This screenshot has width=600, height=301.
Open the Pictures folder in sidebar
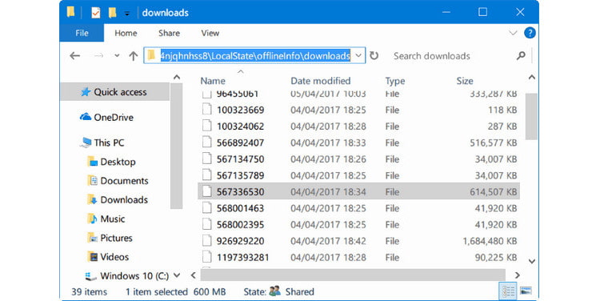(116, 239)
